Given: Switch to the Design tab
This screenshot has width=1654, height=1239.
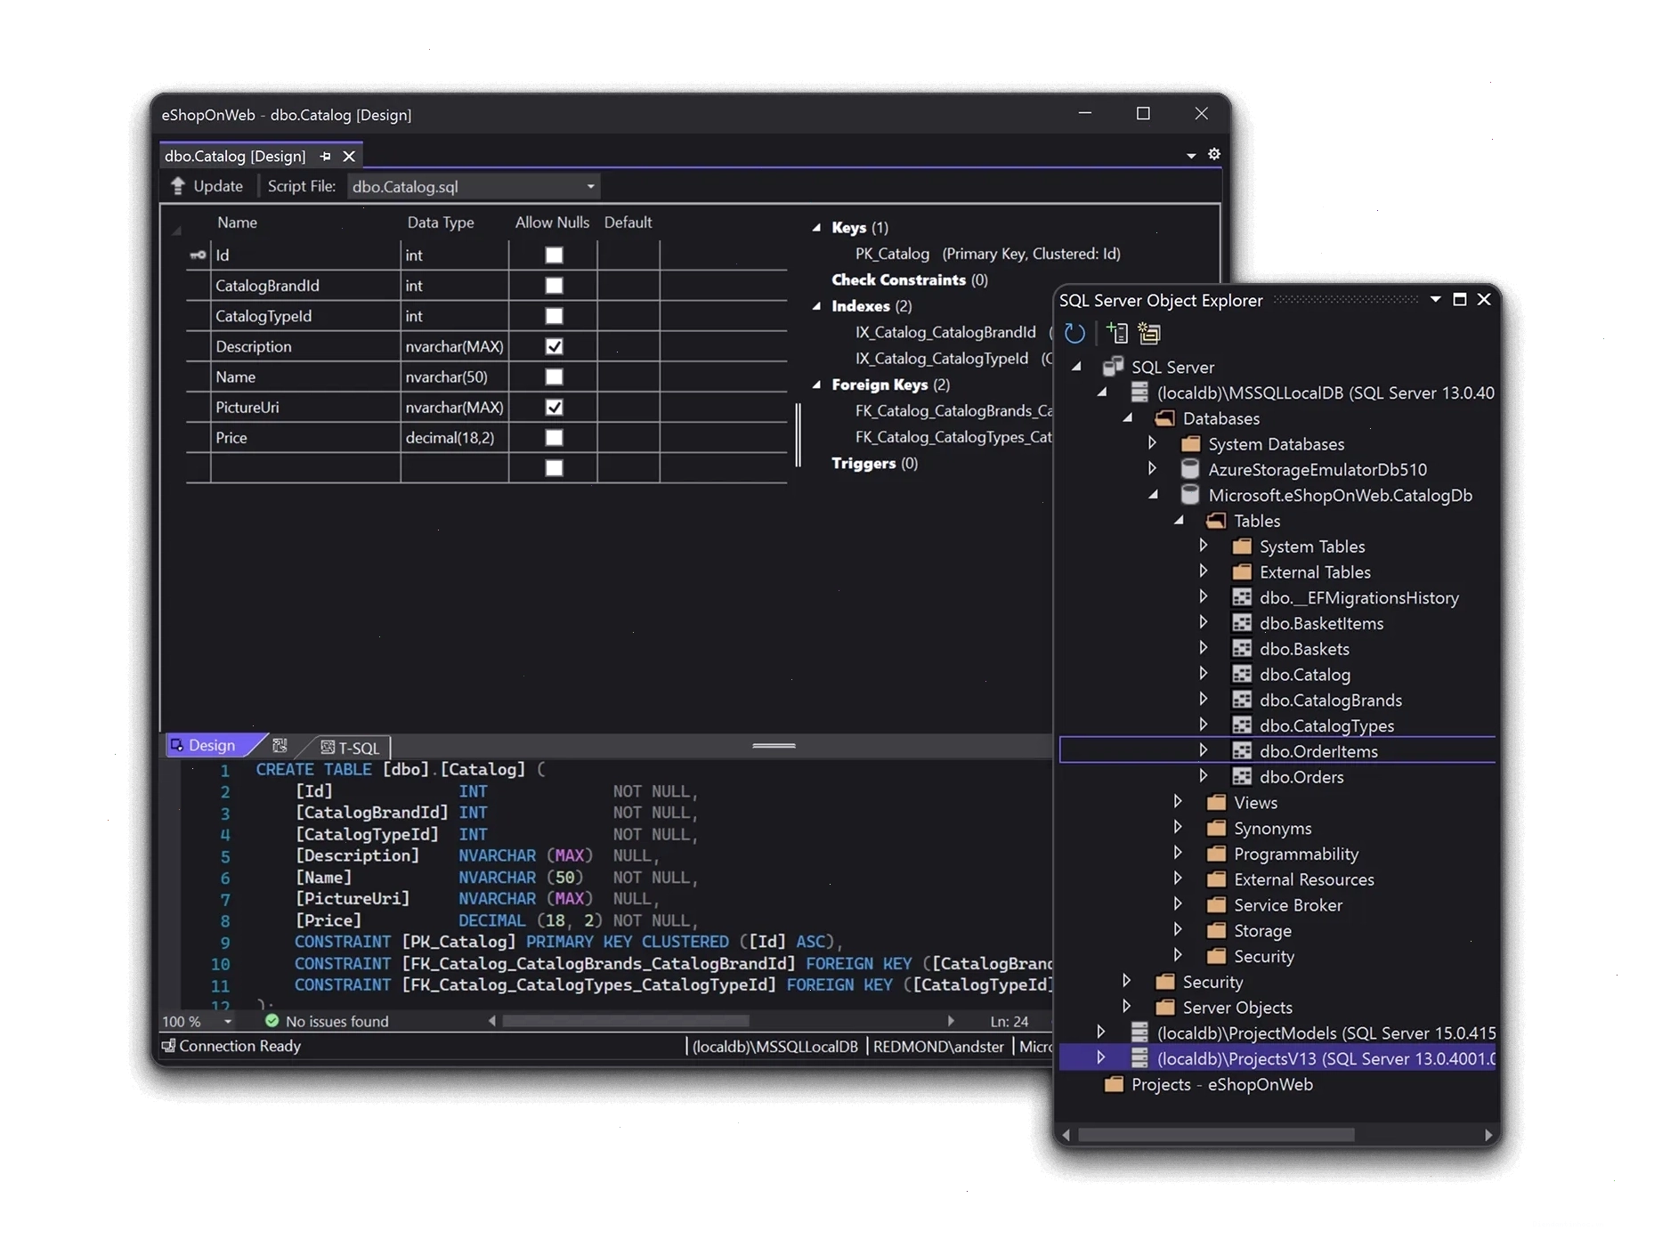Looking at the screenshot, I should tap(210, 745).
